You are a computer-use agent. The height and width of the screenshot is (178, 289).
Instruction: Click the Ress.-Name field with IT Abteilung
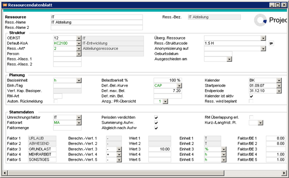[x=97, y=22]
